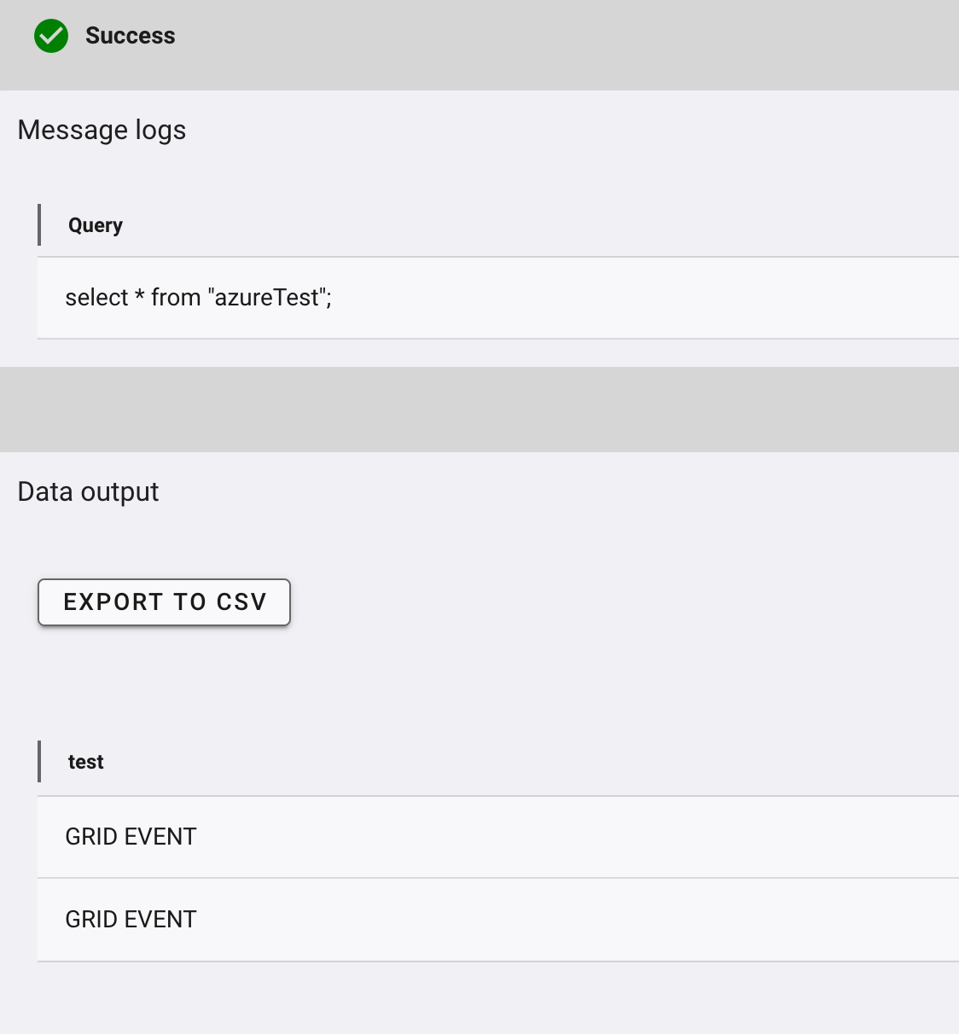Click the word "EVENT" in the first result row
The height and width of the screenshot is (1034, 959).
tap(160, 837)
